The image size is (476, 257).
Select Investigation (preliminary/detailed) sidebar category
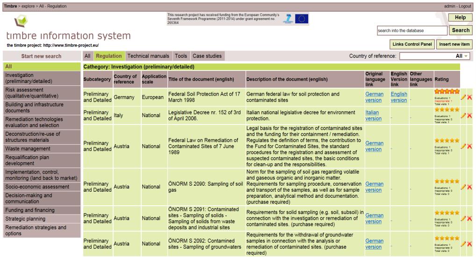[x=42, y=78]
